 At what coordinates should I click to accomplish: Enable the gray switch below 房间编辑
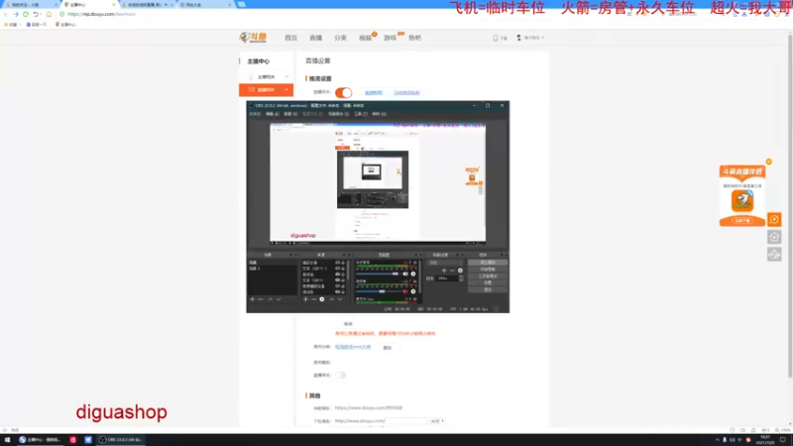click(340, 376)
